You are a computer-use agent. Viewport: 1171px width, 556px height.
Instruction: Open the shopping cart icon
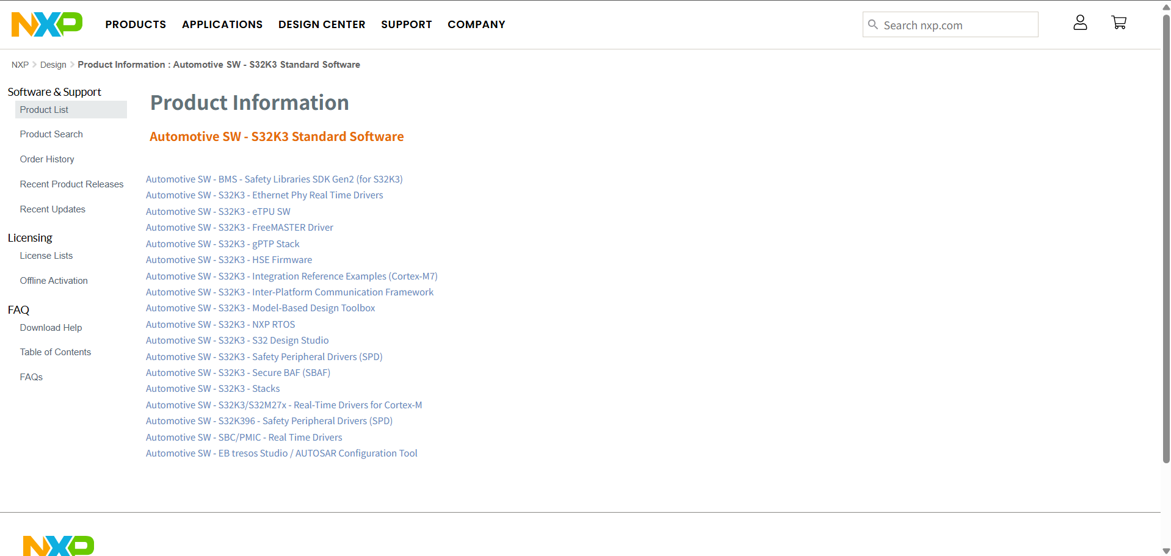[1118, 23]
